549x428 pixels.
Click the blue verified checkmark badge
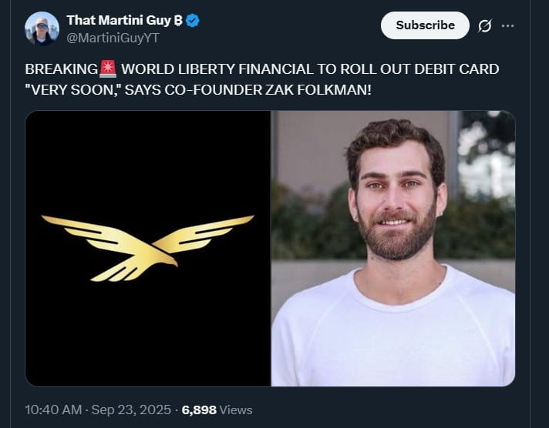click(x=193, y=20)
